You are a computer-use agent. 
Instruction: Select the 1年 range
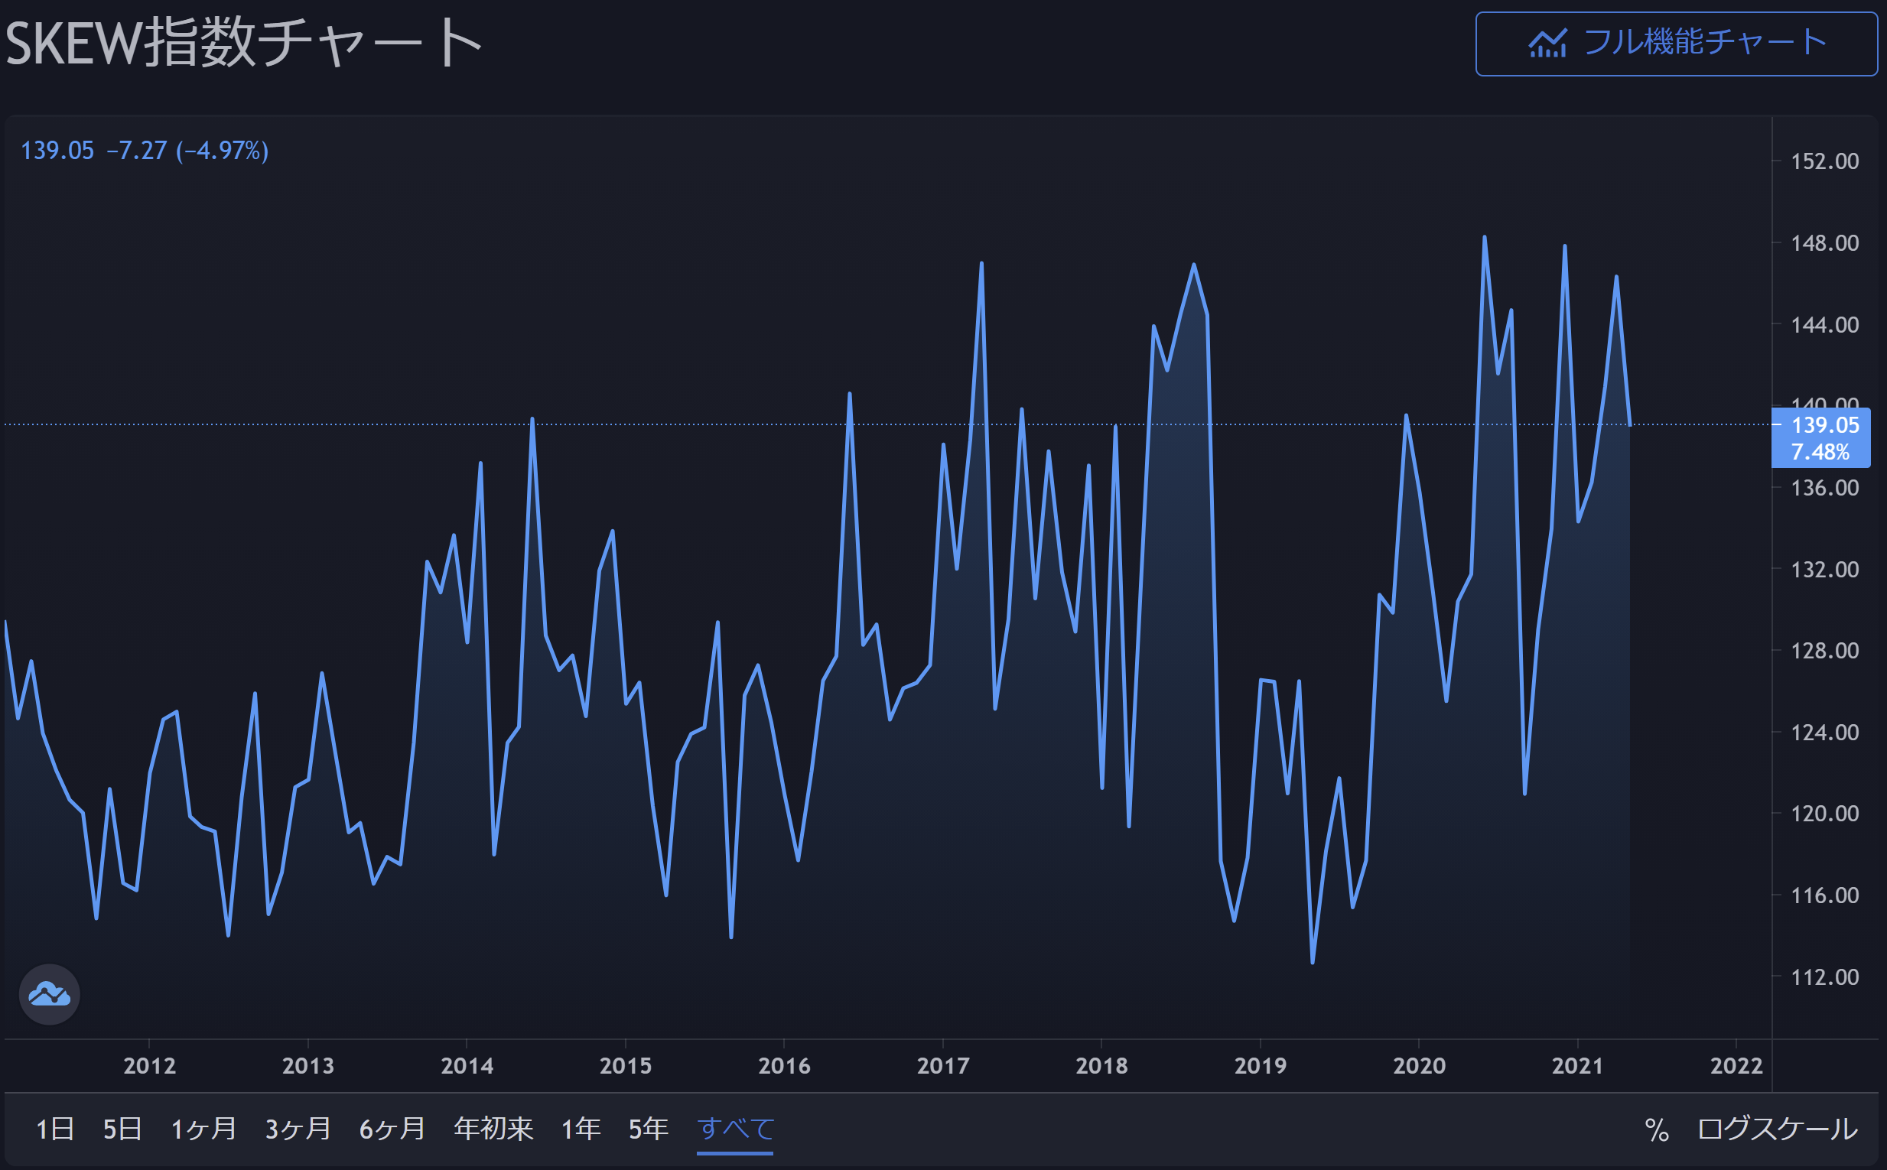point(581,1129)
